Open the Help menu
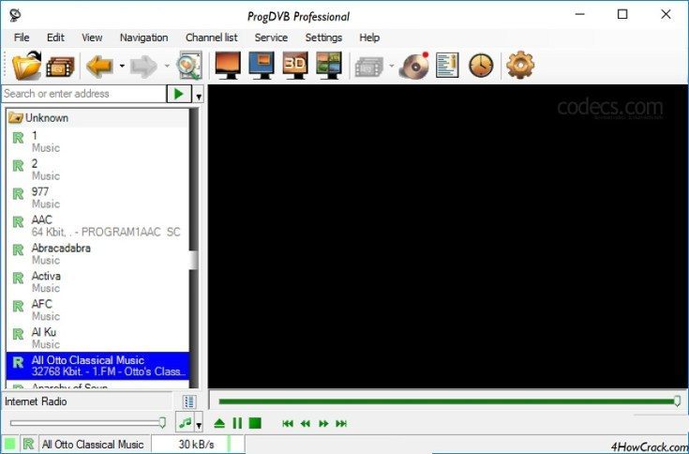 point(369,38)
